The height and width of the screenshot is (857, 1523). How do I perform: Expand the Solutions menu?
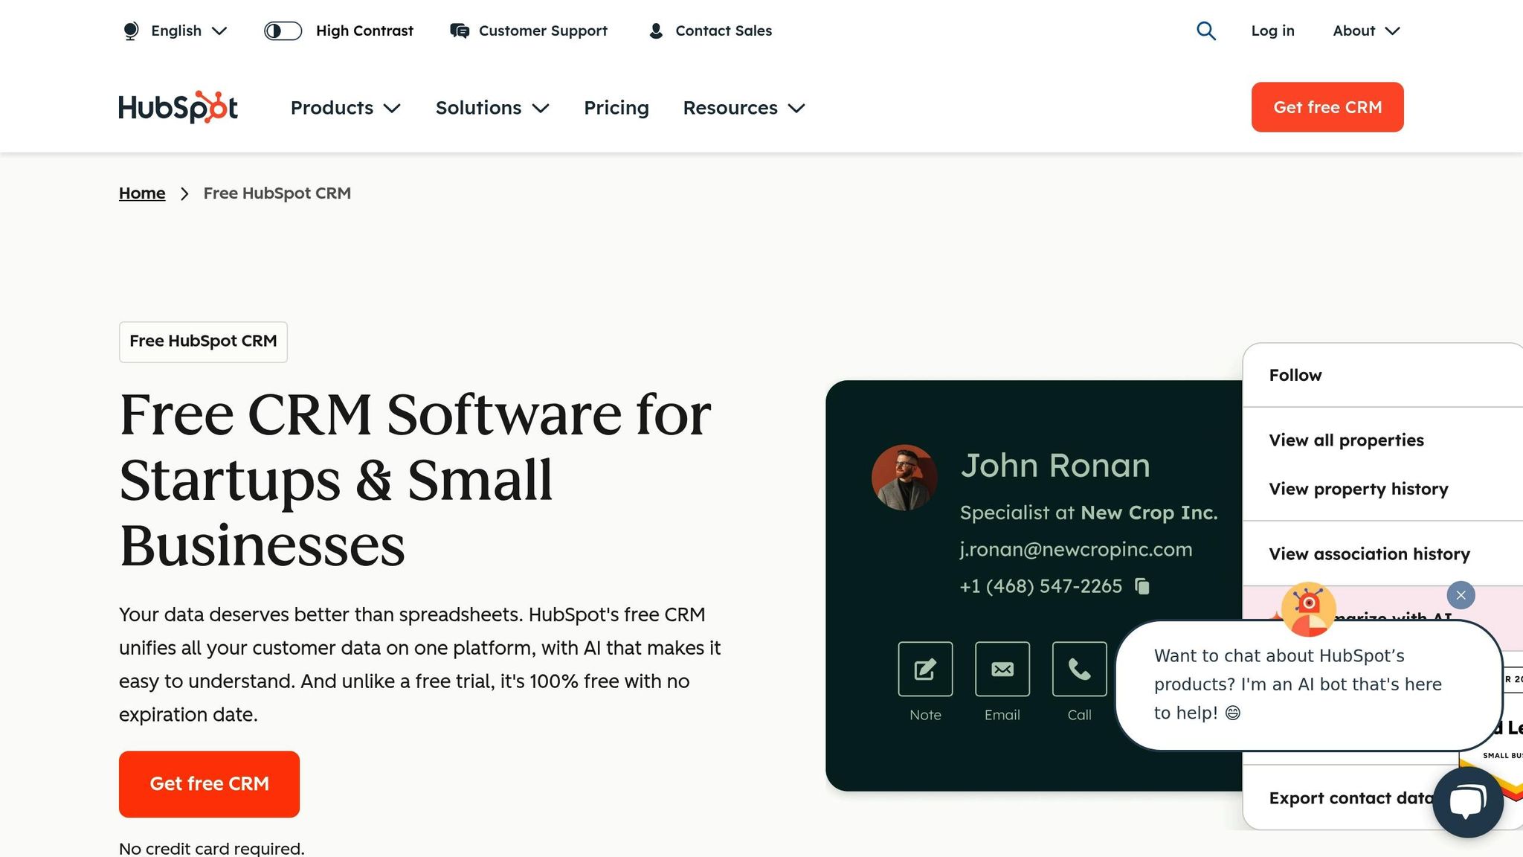pos(492,108)
